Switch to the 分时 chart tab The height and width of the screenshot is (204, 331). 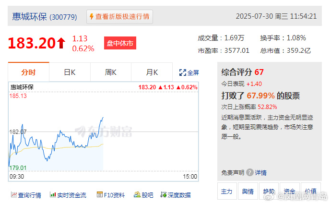pyautogui.click(x=28, y=72)
